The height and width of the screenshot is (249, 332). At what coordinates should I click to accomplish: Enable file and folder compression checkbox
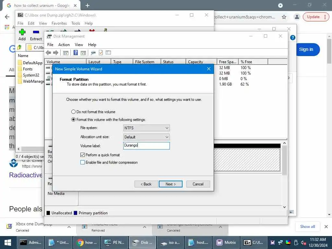click(x=83, y=162)
